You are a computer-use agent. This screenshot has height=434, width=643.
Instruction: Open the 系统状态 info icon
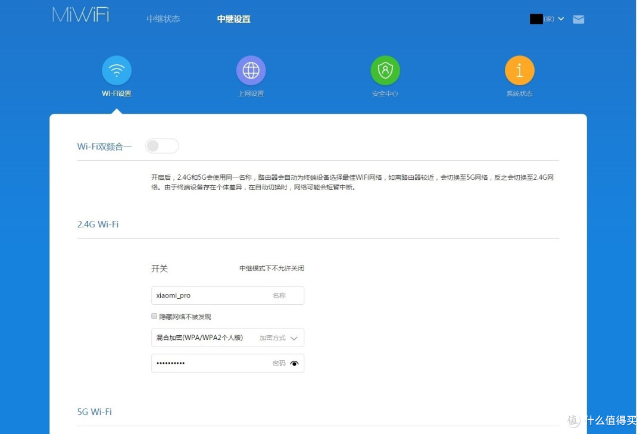click(520, 71)
